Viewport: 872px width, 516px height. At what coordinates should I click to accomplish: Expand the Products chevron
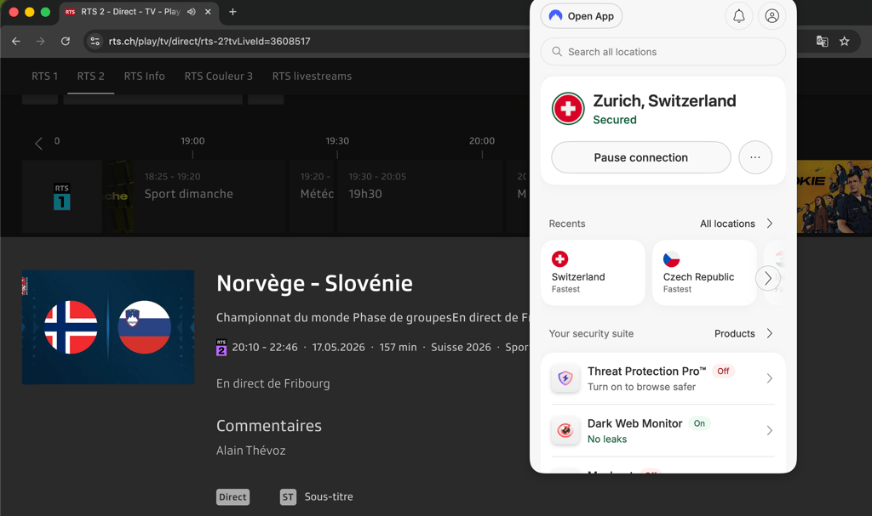click(x=770, y=333)
